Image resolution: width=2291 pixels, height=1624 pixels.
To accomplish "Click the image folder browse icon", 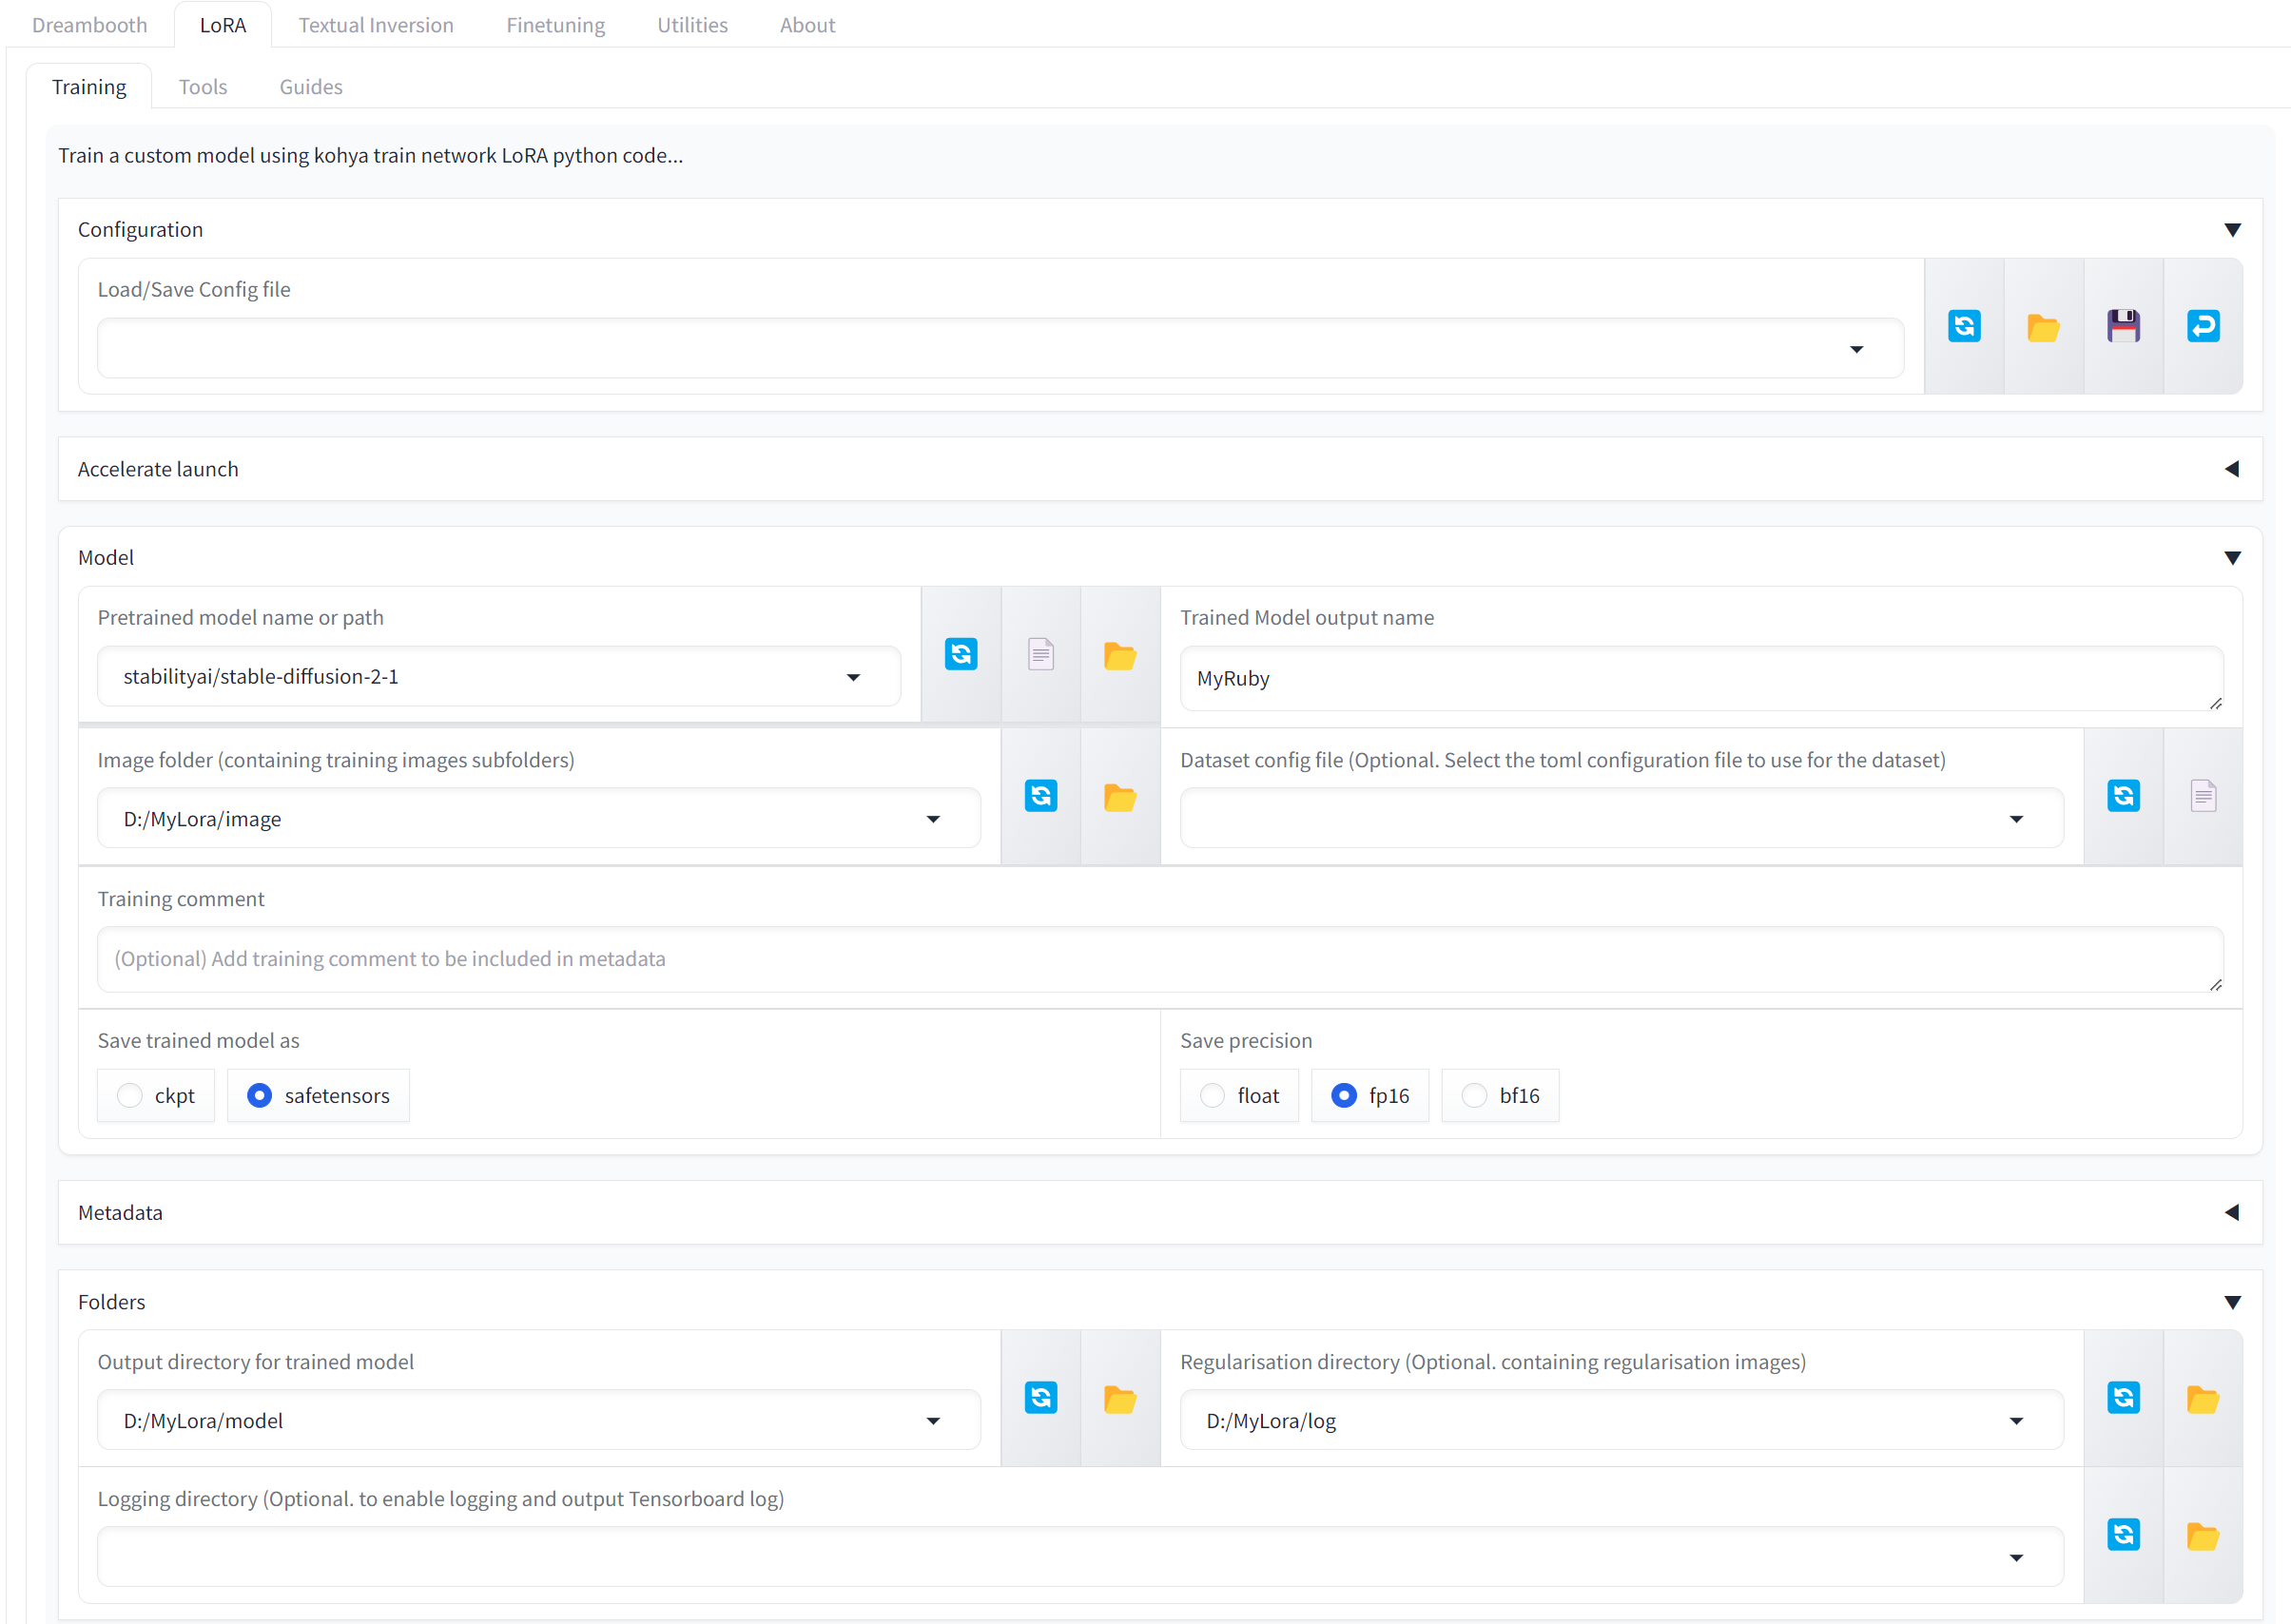I will point(1119,797).
